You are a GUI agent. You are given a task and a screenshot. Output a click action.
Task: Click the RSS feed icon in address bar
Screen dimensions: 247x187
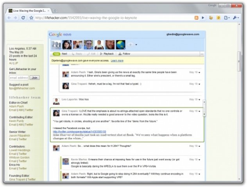196,18
